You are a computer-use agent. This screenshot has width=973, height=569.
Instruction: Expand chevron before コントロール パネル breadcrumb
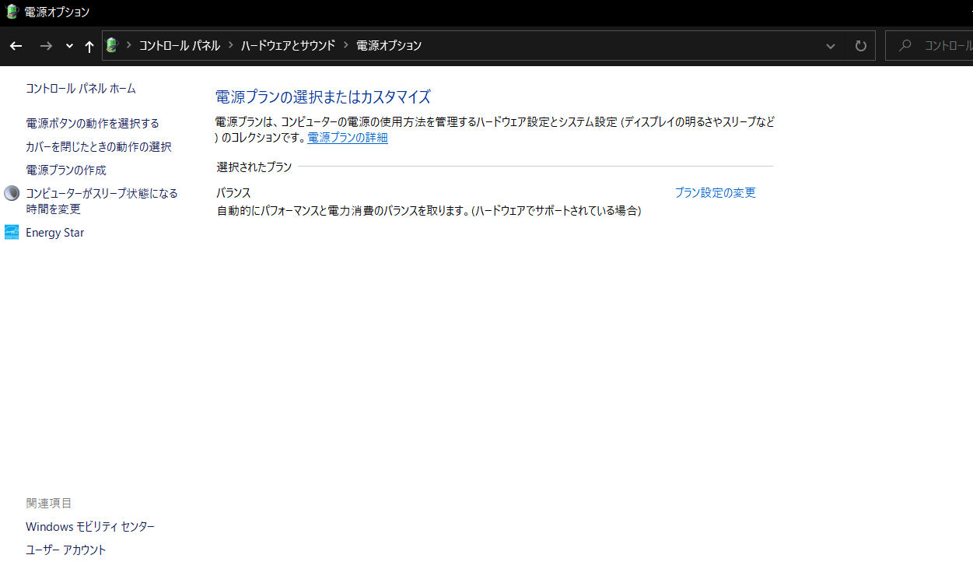tap(129, 45)
